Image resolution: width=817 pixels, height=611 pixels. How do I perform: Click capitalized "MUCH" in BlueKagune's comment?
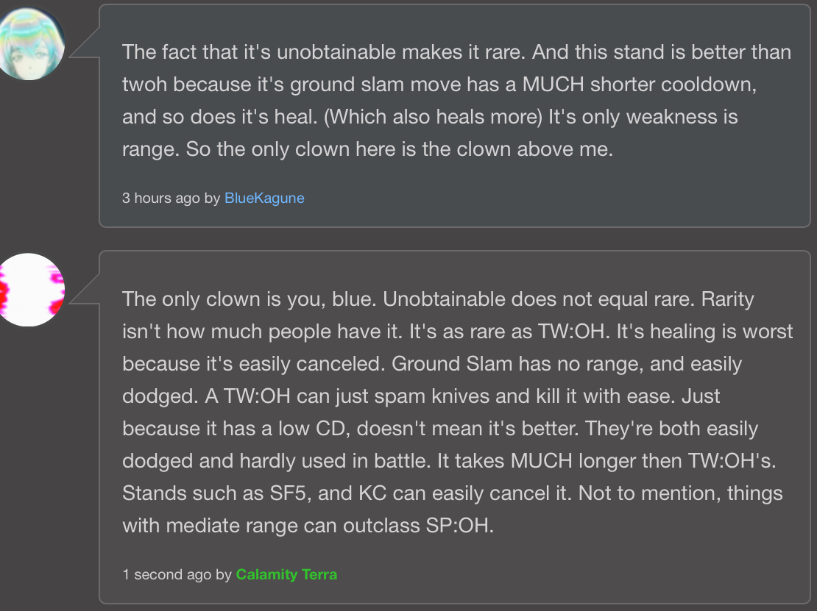tap(555, 85)
